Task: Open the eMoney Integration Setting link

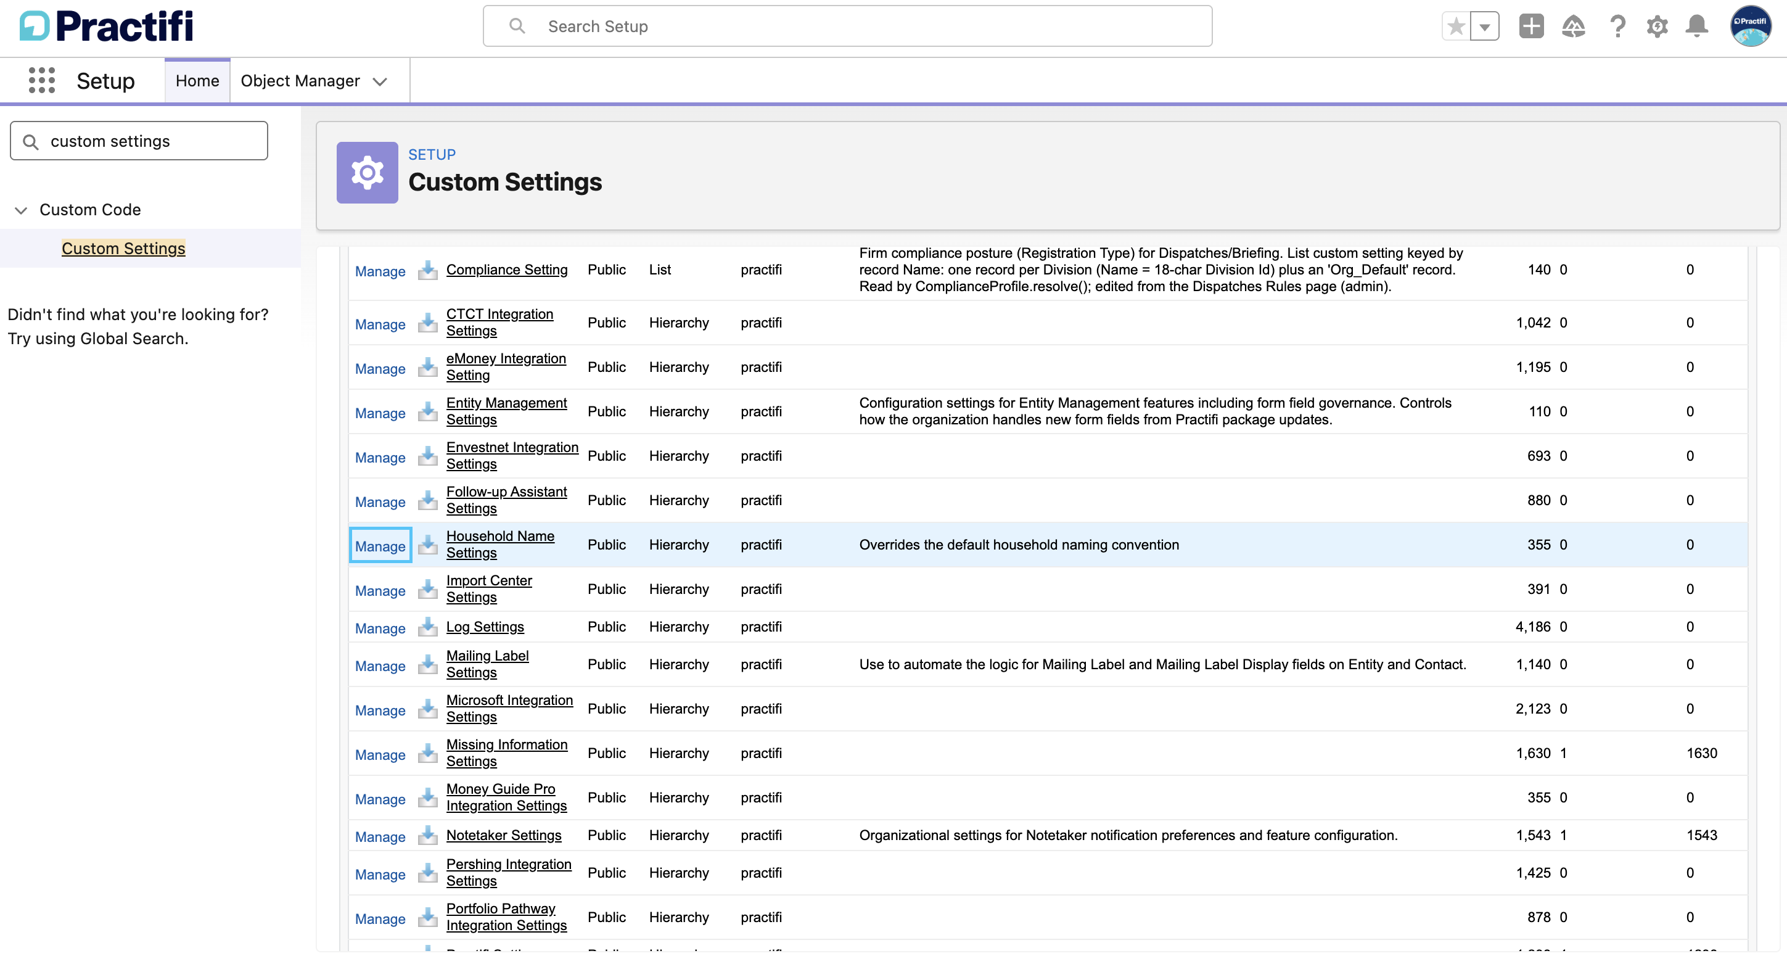Action: [506, 366]
